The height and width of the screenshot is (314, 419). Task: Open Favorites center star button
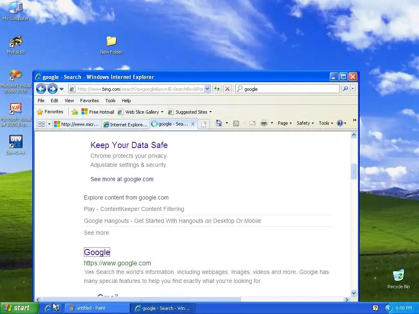click(50, 112)
